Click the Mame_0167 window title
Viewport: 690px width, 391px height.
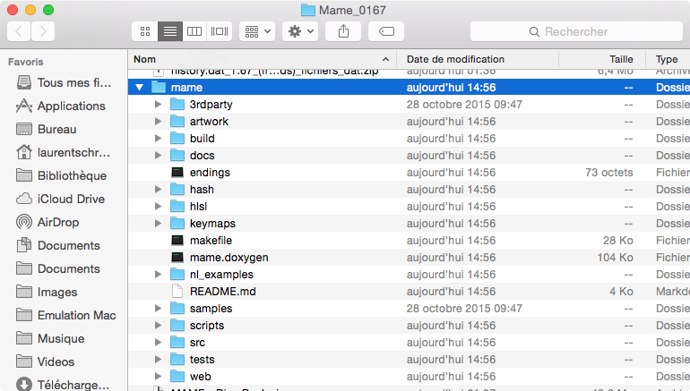tap(352, 10)
